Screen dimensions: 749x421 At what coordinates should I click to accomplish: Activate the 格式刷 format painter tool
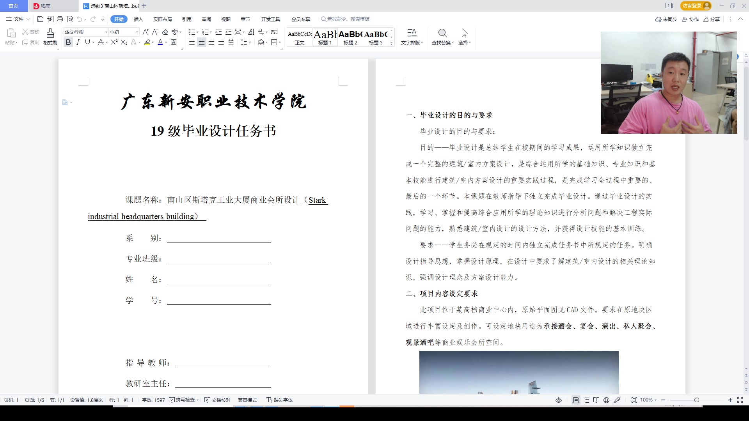tap(50, 37)
